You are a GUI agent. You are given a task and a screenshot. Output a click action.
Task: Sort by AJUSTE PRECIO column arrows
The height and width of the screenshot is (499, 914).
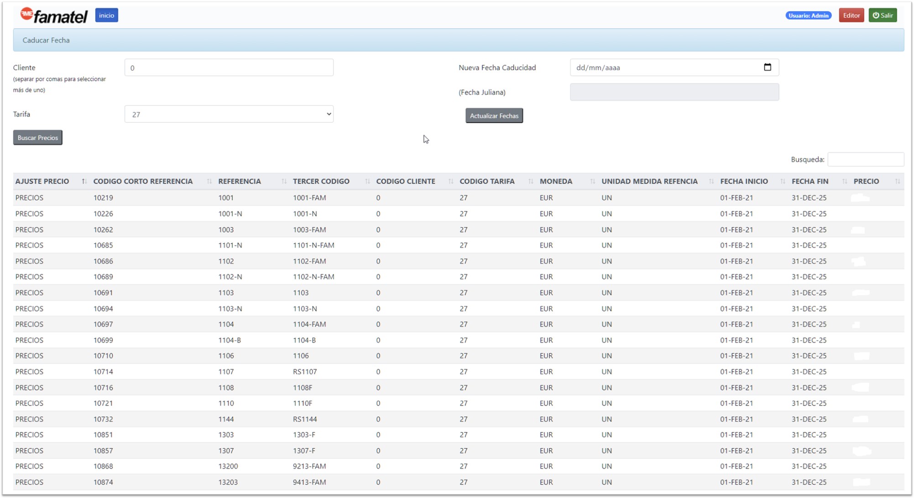click(x=84, y=182)
